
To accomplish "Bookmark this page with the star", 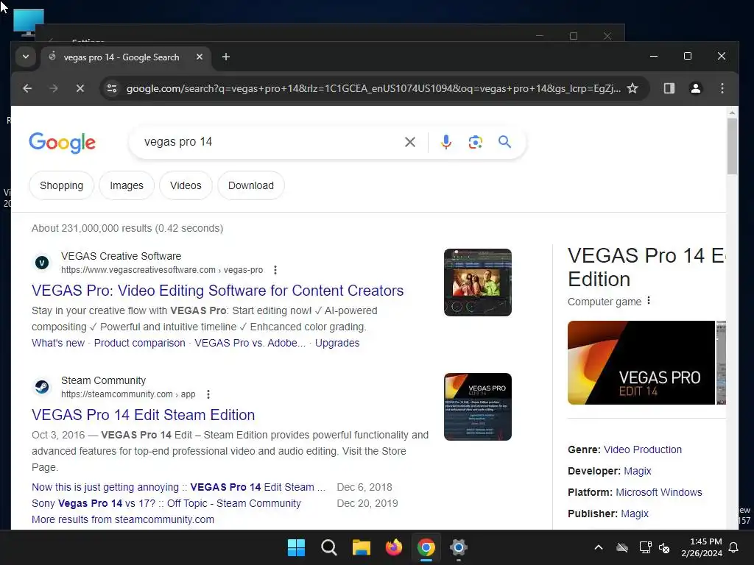I will pos(633,88).
